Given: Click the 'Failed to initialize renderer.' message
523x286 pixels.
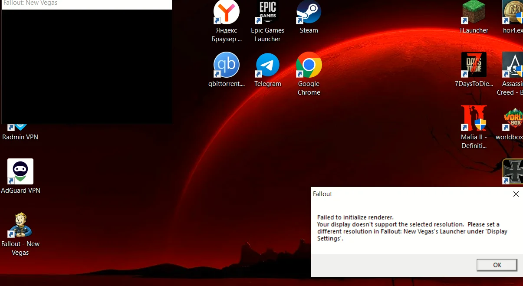Looking at the screenshot, I should (x=355, y=217).
